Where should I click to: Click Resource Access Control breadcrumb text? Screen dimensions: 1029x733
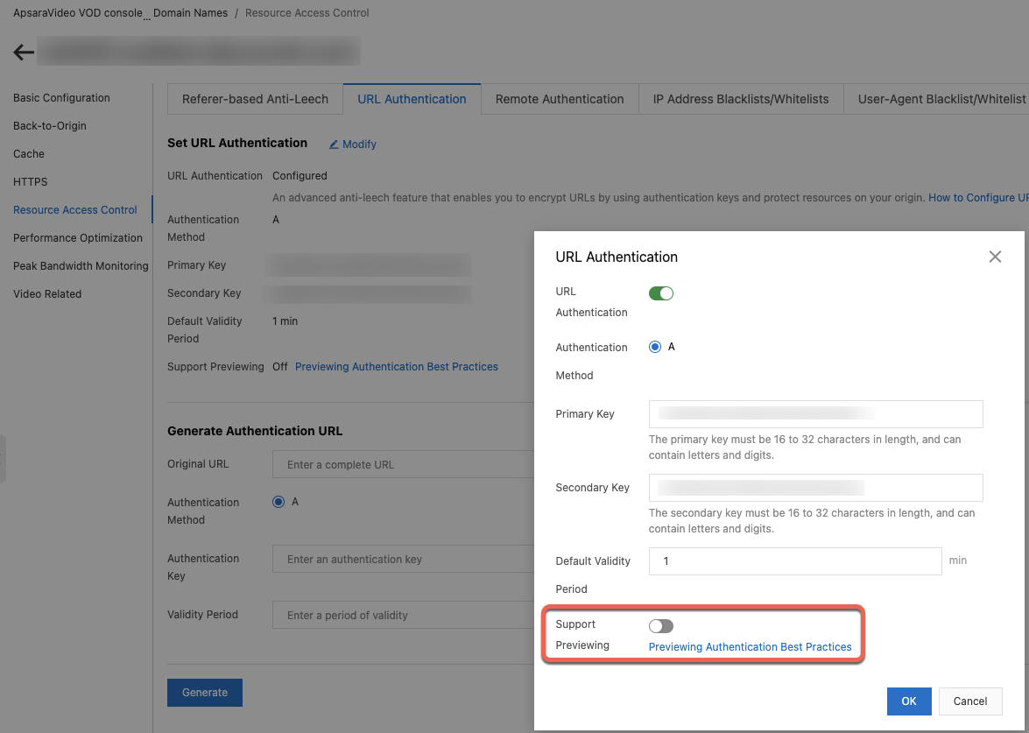(307, 13)
